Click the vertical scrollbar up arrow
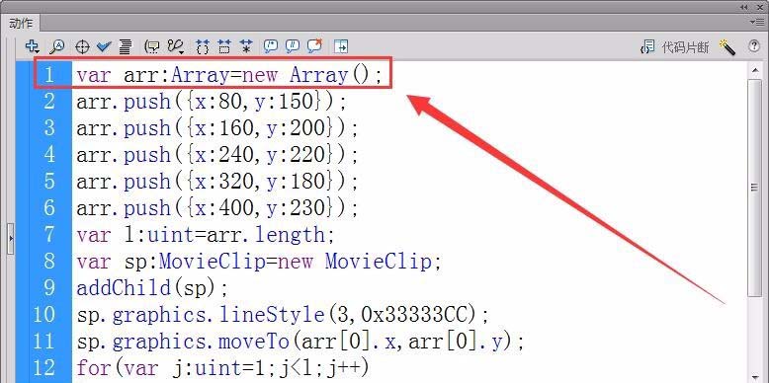The image size is (769, 383). [754, 71]
